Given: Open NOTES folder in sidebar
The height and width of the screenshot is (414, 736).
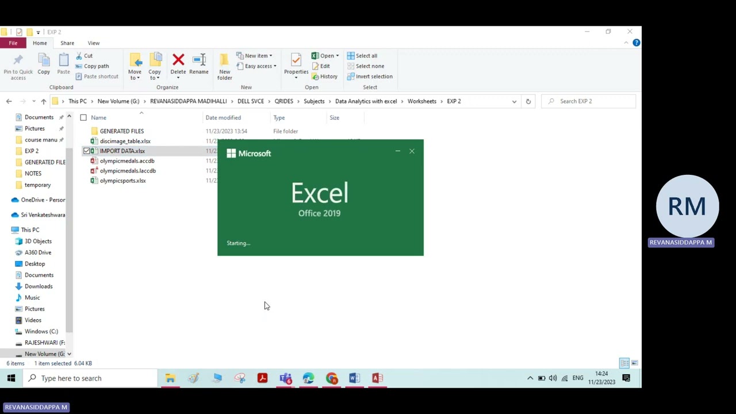Looking at the screenshot, I should point(33,174).
